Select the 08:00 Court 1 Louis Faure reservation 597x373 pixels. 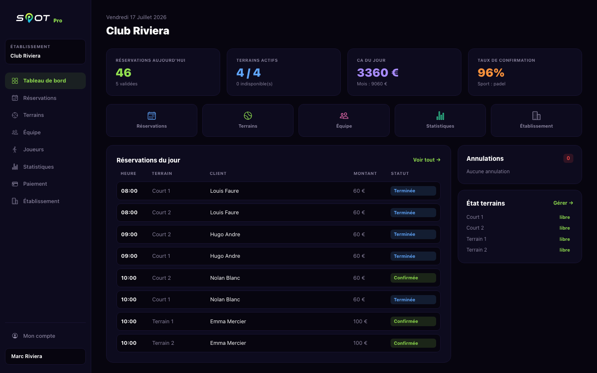pyautogui.click(x=279, y=191)
